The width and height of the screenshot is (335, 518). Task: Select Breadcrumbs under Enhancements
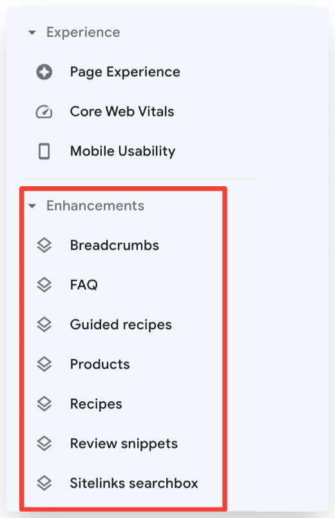tap(114, 245)
